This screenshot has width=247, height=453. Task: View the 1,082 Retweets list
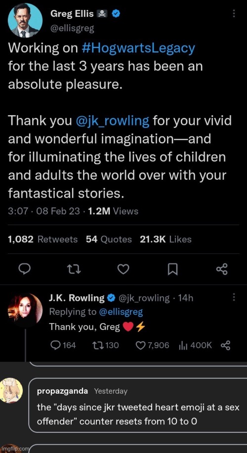point(43,239)
